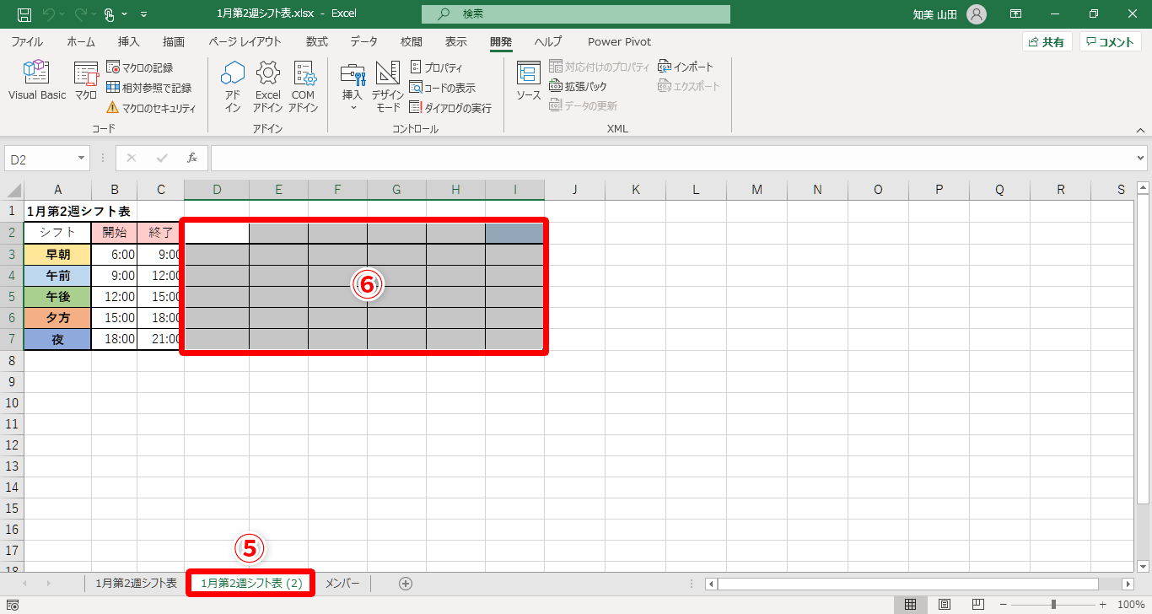
Task: Open the マクロ macros list
Action: pos(86,81)
